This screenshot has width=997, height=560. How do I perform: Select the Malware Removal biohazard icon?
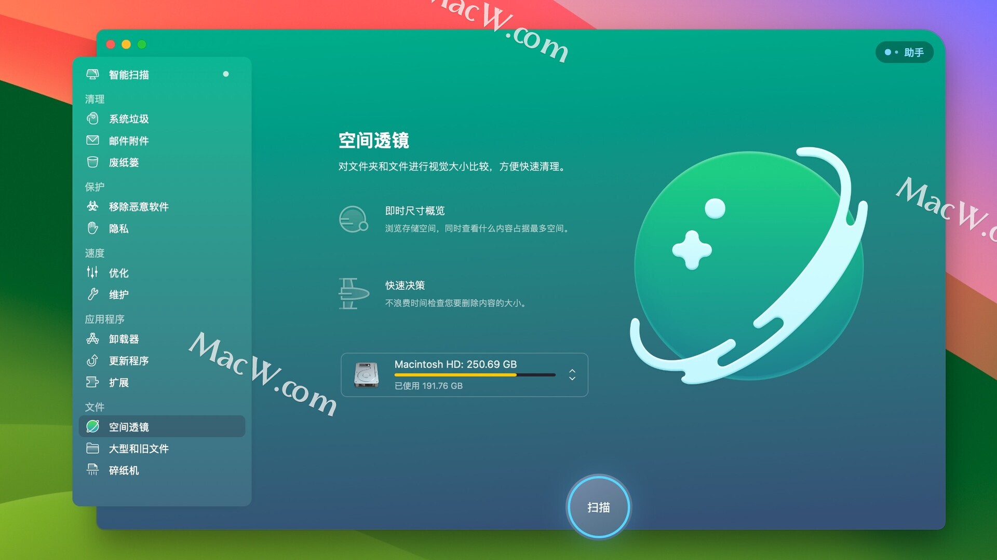pyautogui.click(x=92, y=206)
